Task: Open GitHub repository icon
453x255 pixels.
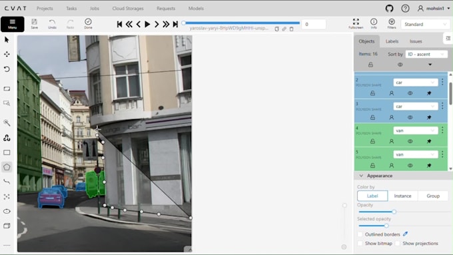Action: point(390,9)
